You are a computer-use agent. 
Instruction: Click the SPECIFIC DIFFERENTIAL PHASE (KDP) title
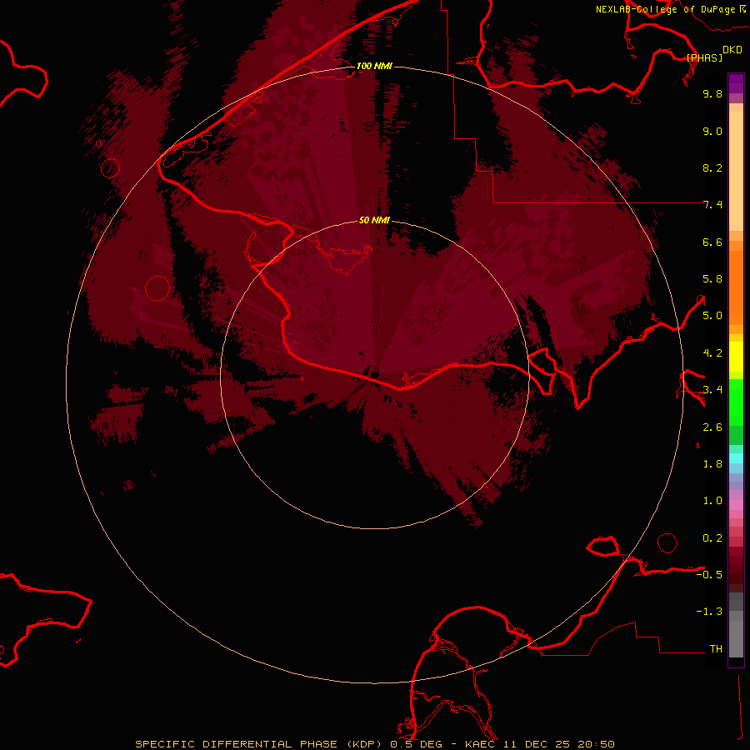pos(258,744)
